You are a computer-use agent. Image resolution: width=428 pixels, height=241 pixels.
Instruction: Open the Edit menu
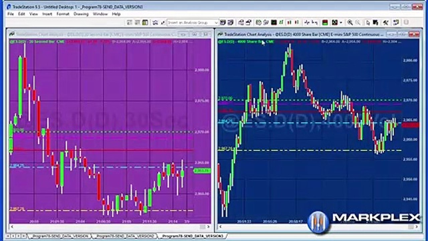pos(22,14)
